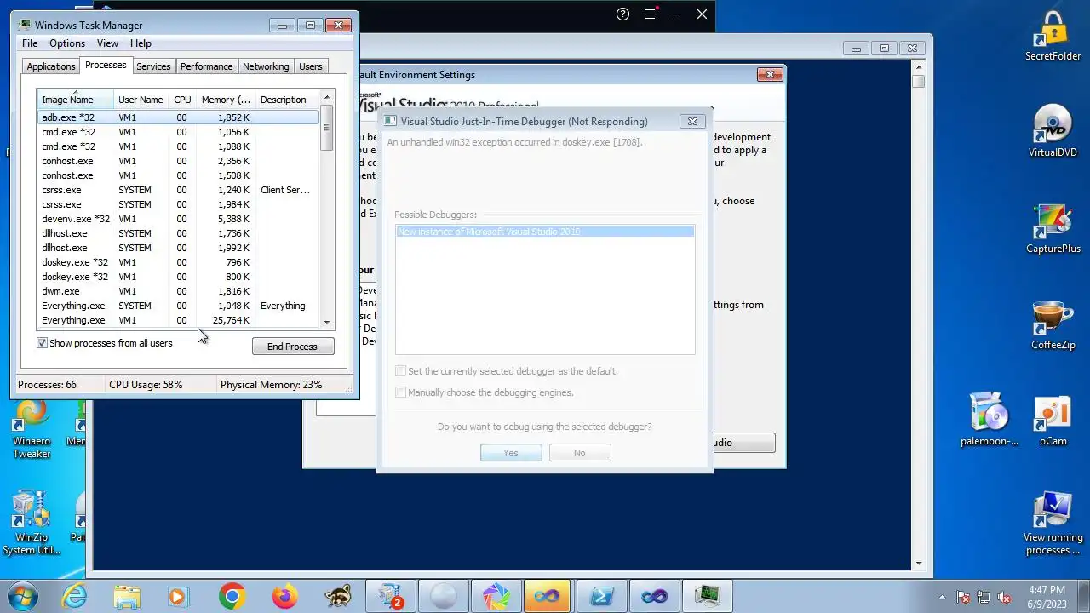The height and width of the screenshot is (613, 1090).
Task: Select the devenv.exe *32 process
Action: pyautogui.click(x=178, y=219)
